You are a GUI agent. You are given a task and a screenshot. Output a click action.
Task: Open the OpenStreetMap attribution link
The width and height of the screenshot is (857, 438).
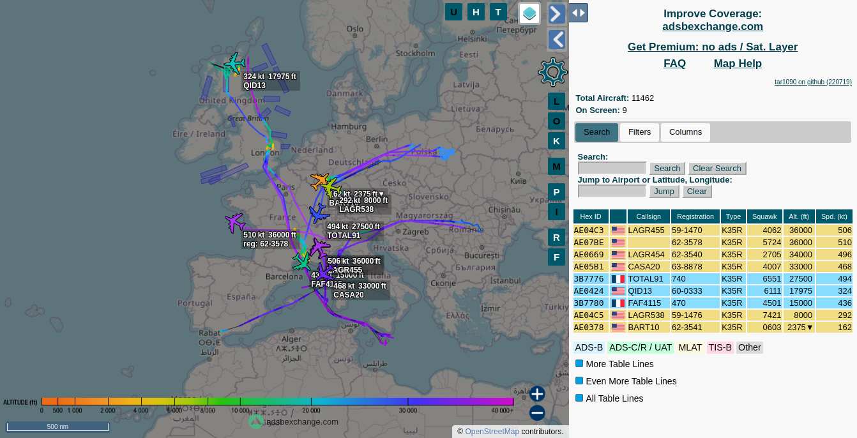click(492, 432)
